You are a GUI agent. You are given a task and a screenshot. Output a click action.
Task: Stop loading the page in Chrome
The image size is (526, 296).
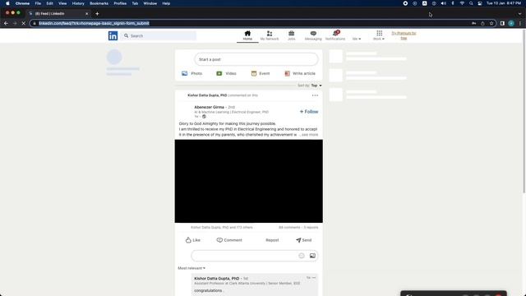[x=23, y=23]
